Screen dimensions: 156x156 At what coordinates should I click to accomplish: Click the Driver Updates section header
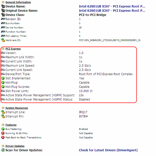[x=15, y=146]
